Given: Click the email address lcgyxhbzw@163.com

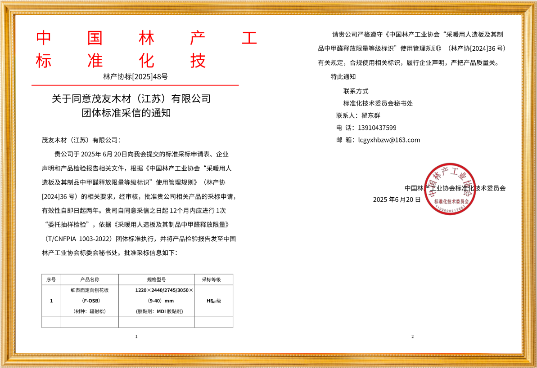Looking at the screenshot, I should coord(389,140).
